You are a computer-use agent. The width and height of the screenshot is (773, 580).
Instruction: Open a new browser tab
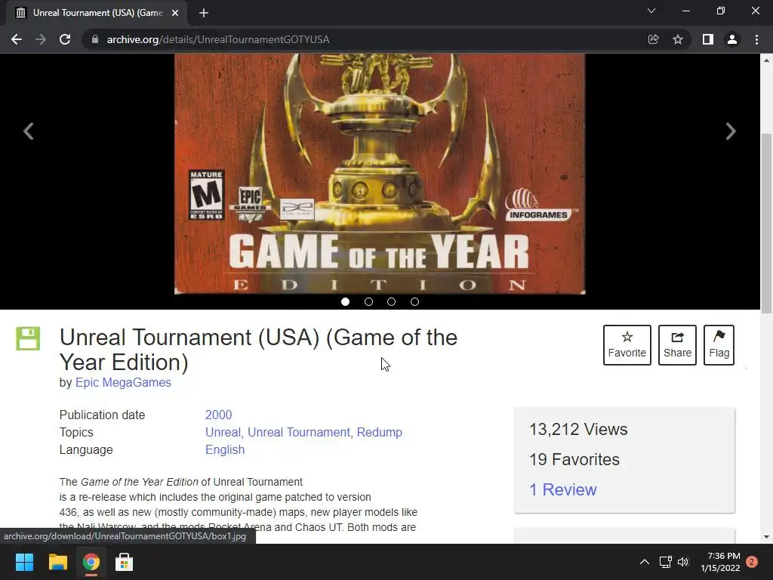[x=204, y=13]
